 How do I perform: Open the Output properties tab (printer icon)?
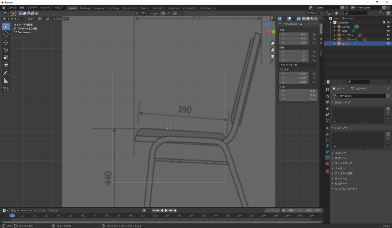pos(327,103)
